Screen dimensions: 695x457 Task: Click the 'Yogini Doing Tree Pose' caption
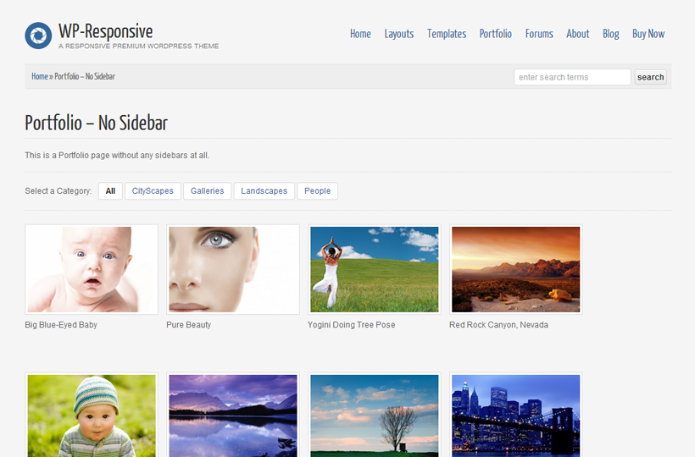coord(351,325)
